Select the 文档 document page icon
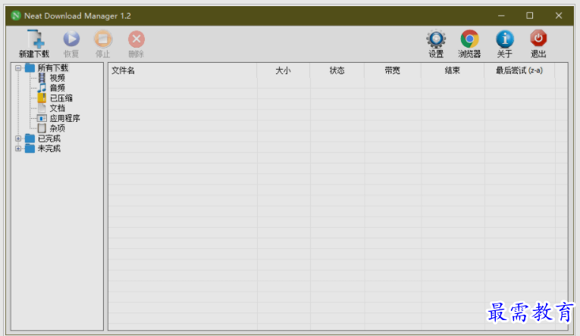Screen dimensions: 580x336 coord(42,108)
